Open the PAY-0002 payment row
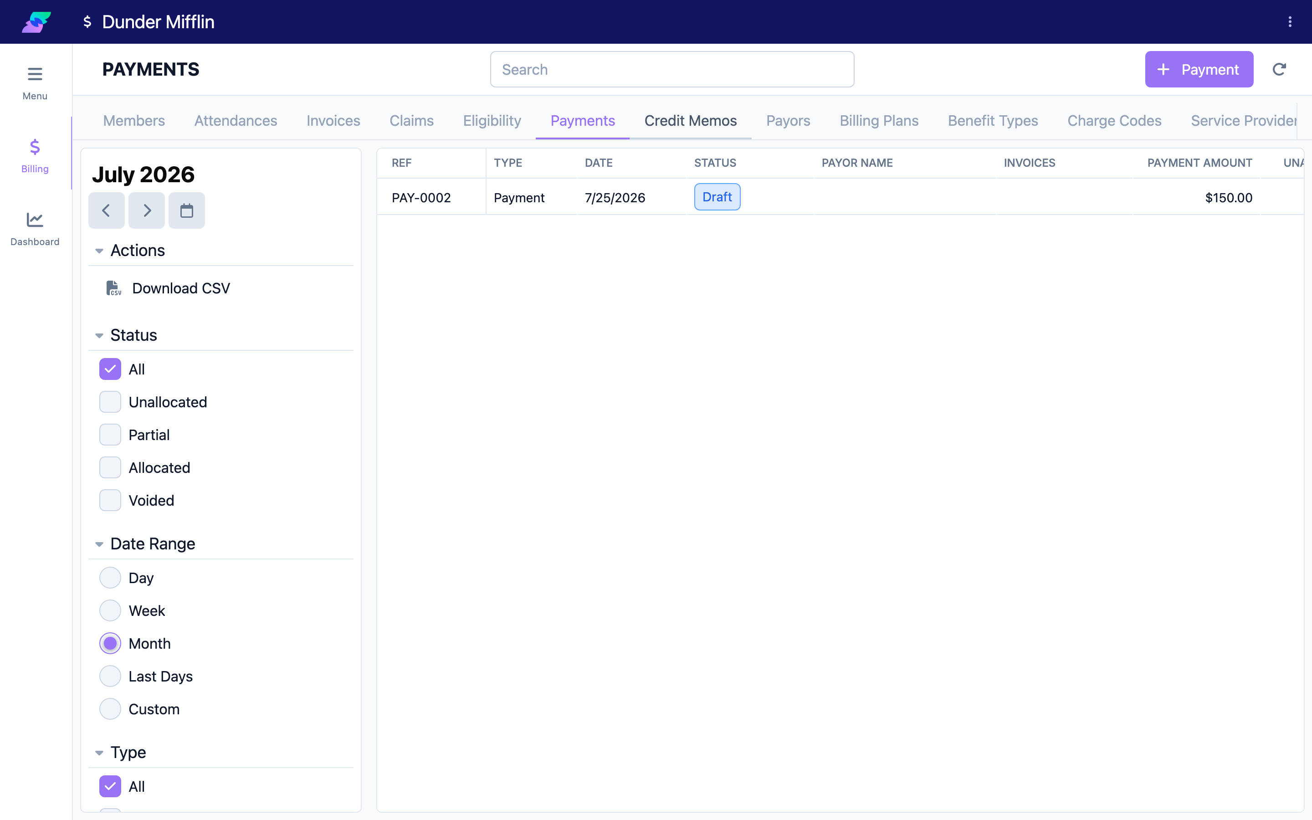The height and width of the screenshot is (820, 1312). point(840,197)
